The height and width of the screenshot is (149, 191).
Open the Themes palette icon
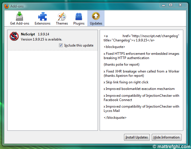click(62, 16)
